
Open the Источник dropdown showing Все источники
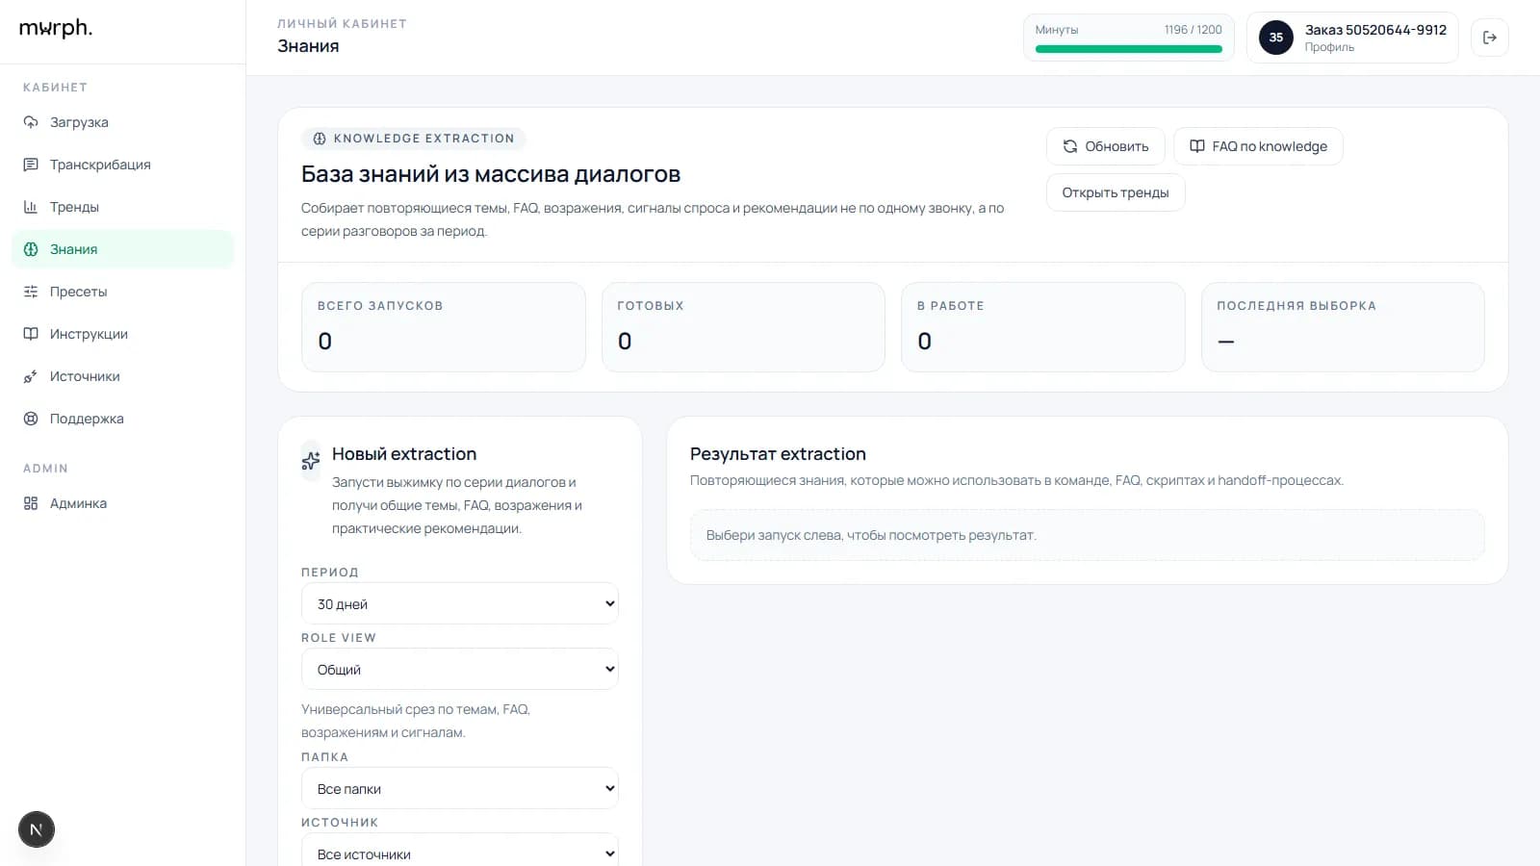click(x=459, y=853)
